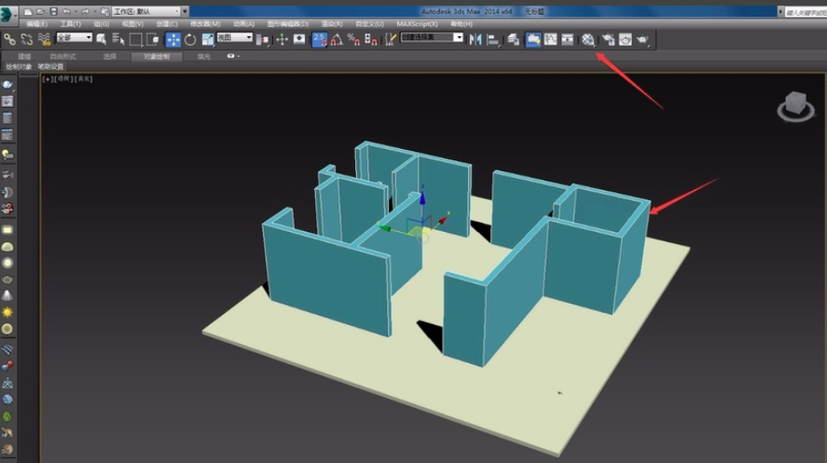Screen dimensions: 827x463
Task: Activate the Select and Rotate tool
Action: click(190, 39)
